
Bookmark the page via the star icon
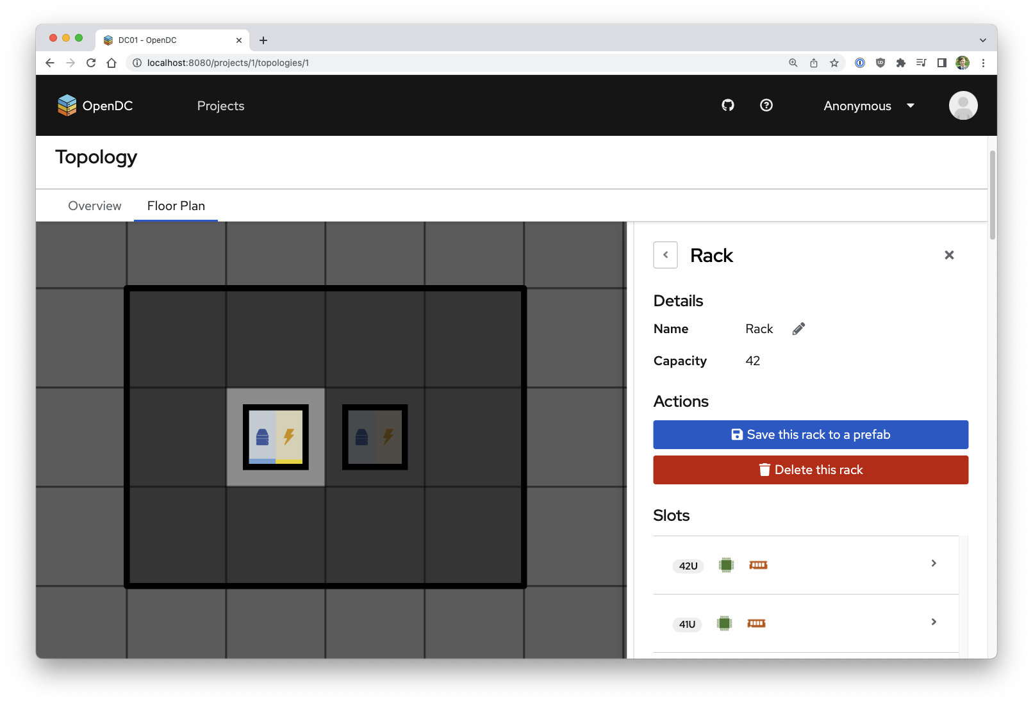pyautogui.click(x=834, y=63)
